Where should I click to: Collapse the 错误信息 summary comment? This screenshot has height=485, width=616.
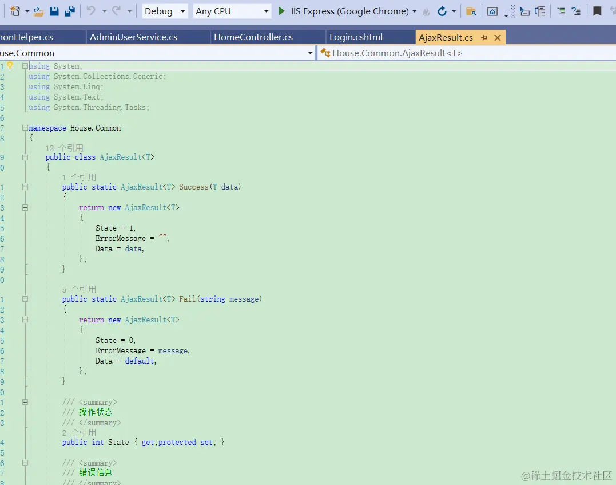pos(25,463)
